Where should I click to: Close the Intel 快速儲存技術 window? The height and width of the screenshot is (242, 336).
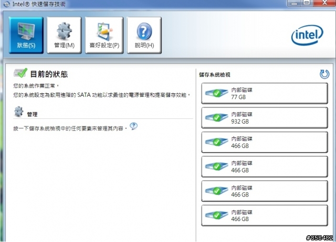point(324,3)
